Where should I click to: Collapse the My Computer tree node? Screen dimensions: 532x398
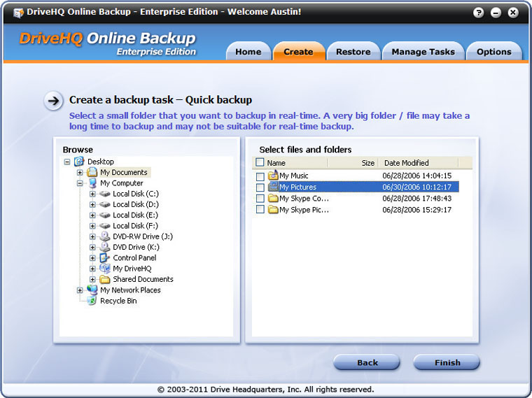click(80, 183)
